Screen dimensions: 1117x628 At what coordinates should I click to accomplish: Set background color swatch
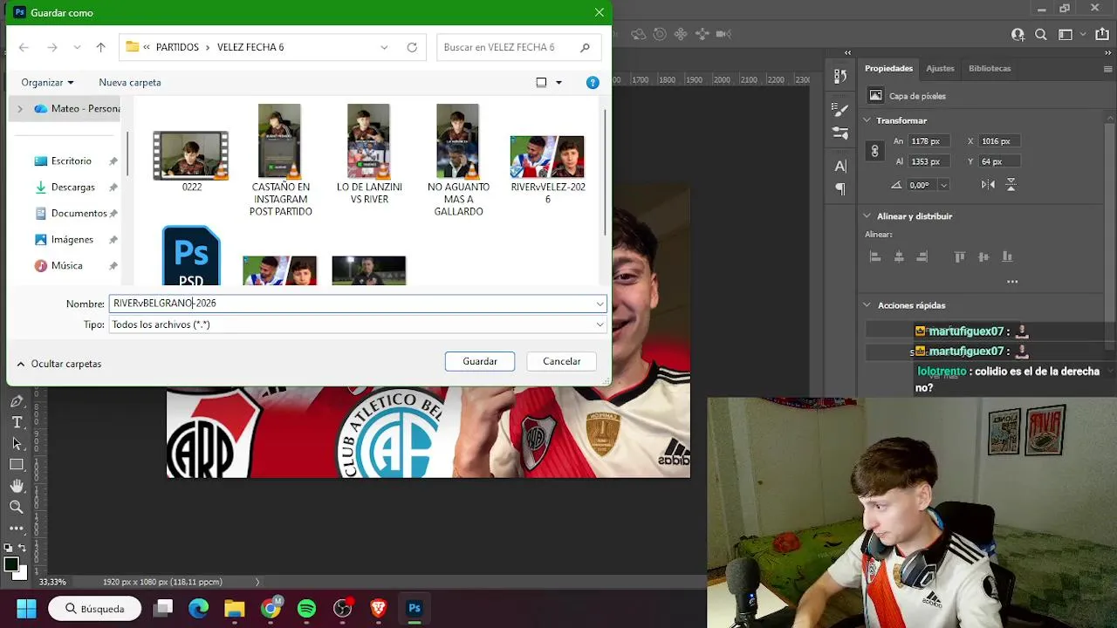coord(21,574)
